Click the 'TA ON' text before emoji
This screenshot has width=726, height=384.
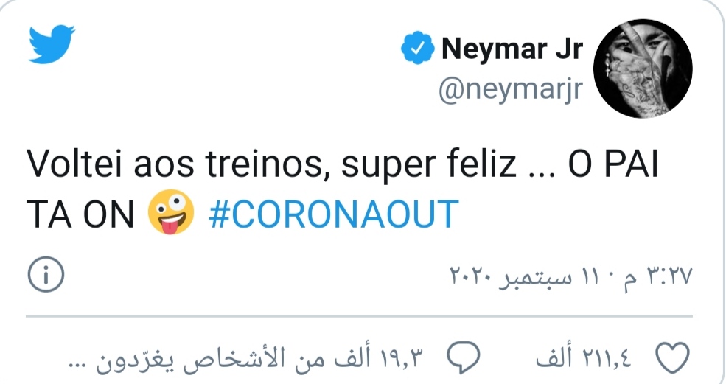[81, 214]
